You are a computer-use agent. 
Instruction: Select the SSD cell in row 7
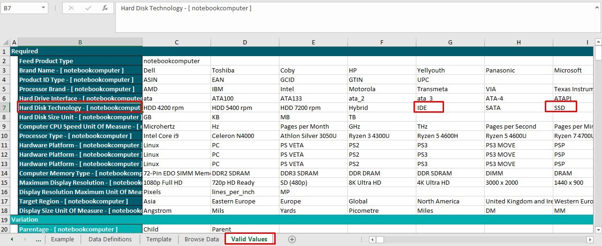573,108
